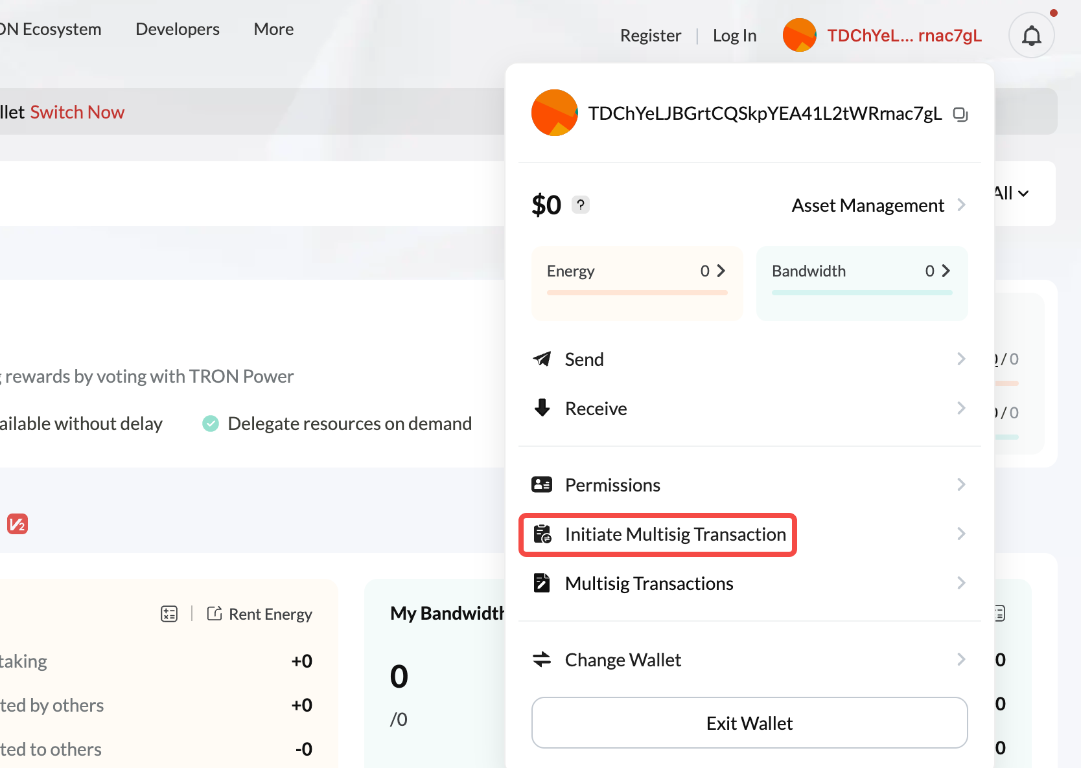Expand Bandwidth details using its arrow
The height and width of the screenshot is (768, 1081).
tap(946, 271)
